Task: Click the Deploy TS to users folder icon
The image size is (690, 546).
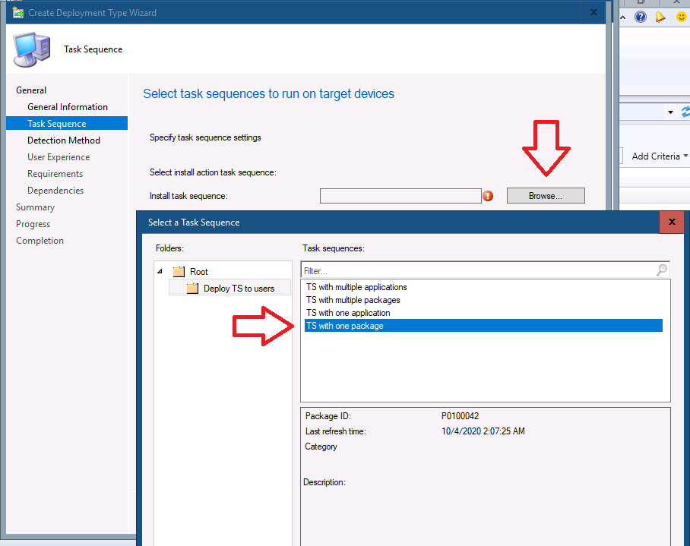Action: click(x=192, y=289)
